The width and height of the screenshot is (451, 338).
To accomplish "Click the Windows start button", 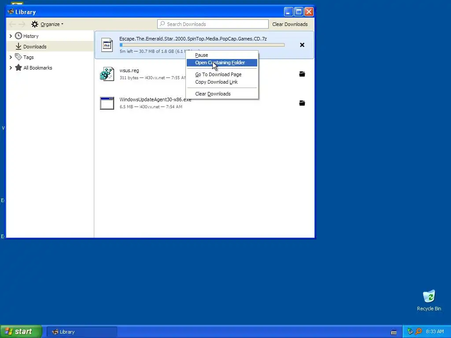I will tap(21, 331).
